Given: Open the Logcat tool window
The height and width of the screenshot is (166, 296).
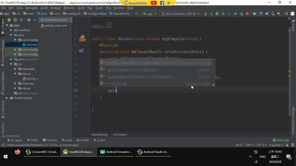Looking at the screenshot, I should pyautogui.click(x=15, y=140).
